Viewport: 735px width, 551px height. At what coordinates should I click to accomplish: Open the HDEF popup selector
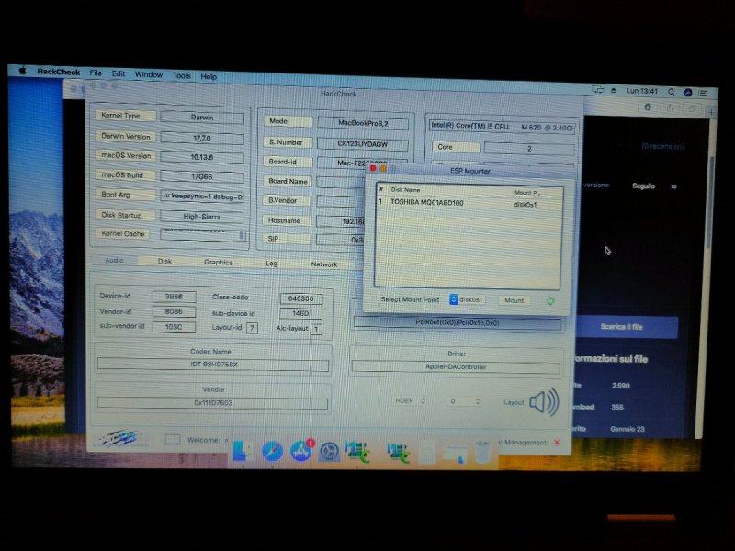coord(410,400)
